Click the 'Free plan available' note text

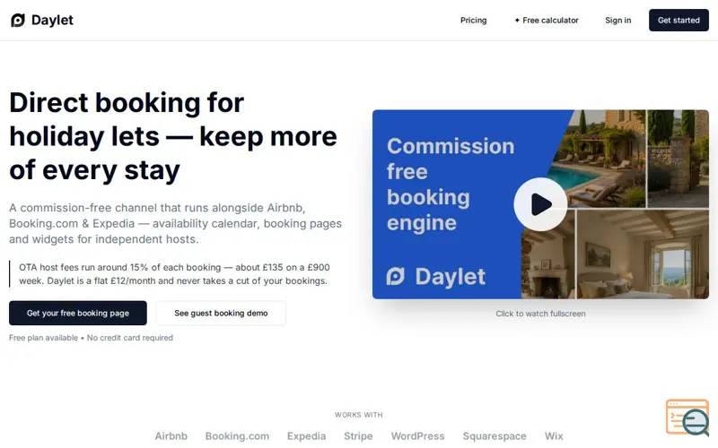[92, 338]
